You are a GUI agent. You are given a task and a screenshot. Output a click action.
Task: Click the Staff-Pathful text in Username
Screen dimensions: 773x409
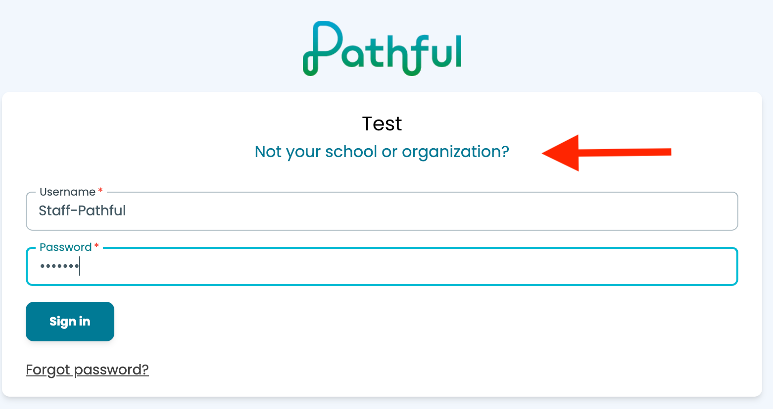coord(82,211)
